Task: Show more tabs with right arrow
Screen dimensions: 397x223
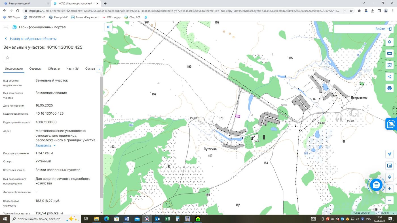Action: click(99, 69)
